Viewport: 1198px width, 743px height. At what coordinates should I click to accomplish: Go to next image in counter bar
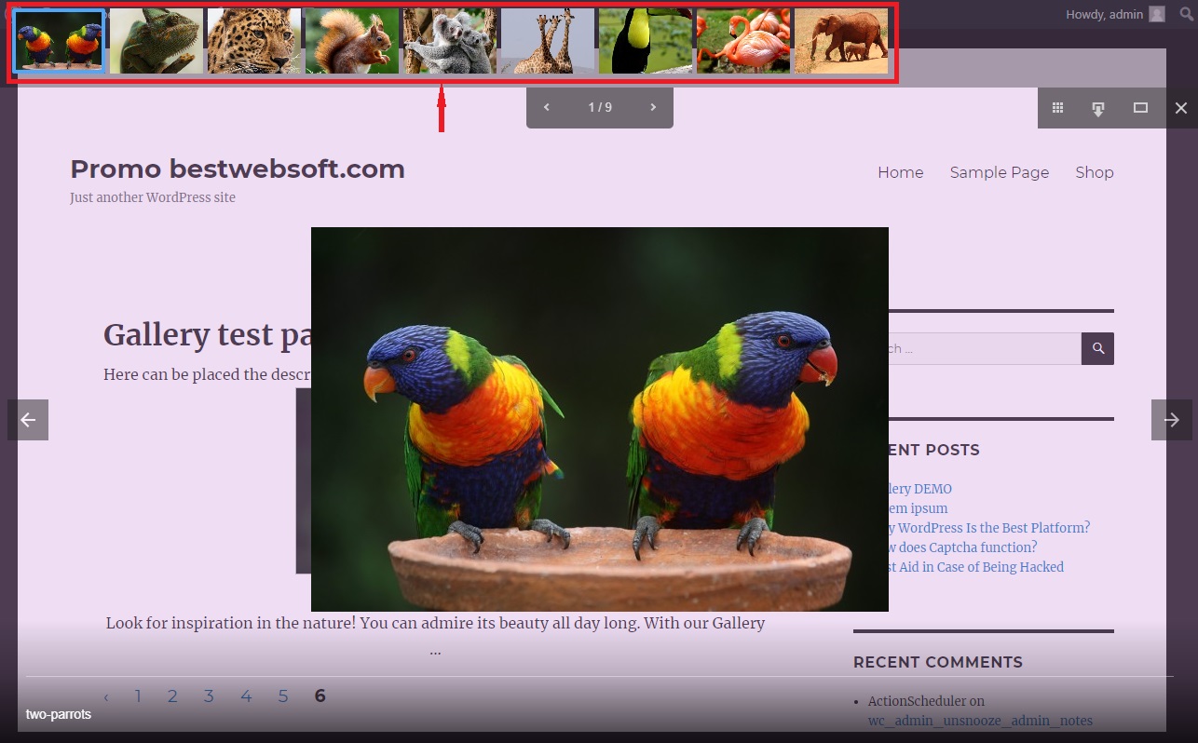(x=653, y=107)
